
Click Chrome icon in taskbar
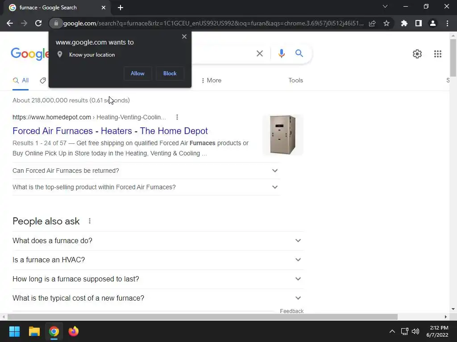click(x=54, y=331)
